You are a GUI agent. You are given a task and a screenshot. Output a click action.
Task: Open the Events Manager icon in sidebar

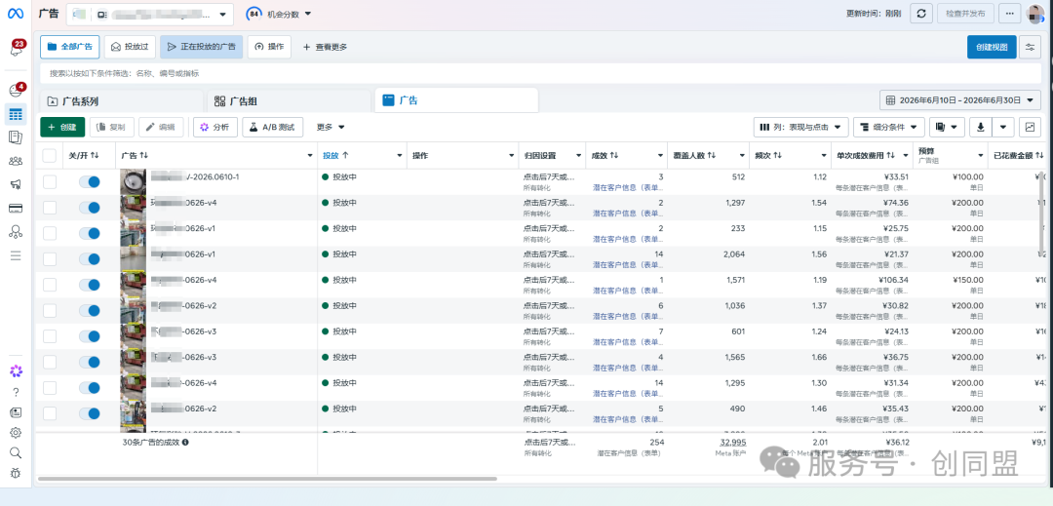click(x=16, y=231)
